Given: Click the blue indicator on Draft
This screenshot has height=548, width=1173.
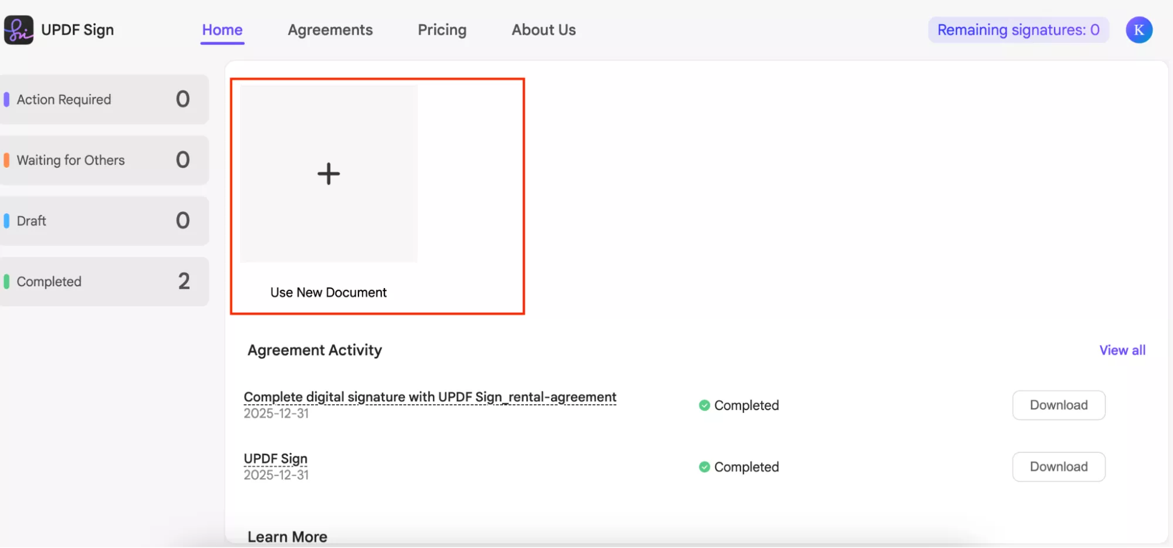Looking at the screenshot, I should tap(6, 221).
